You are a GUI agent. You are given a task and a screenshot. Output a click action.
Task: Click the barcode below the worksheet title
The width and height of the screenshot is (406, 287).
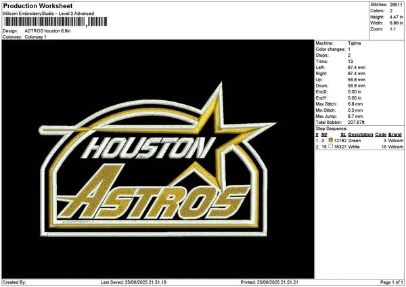click(x=55, y=22)
